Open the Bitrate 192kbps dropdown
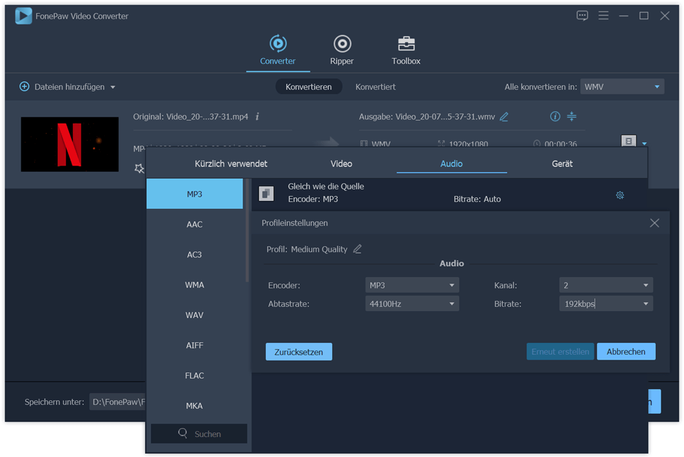 click(606, 304)
